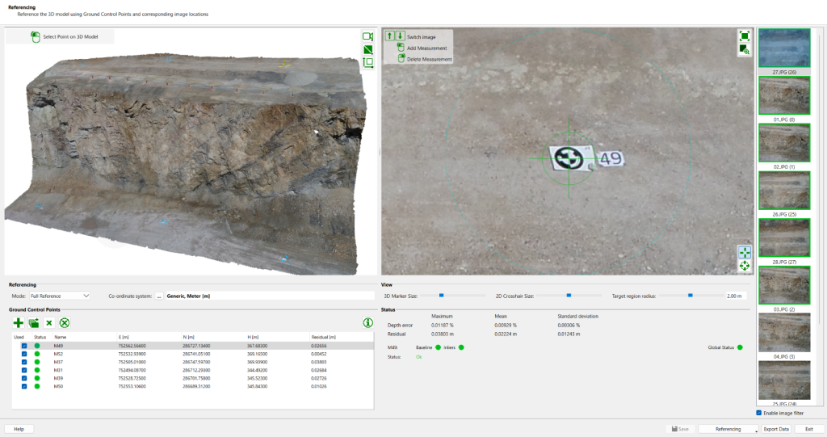The height and width of the screenshot is (437, 827).
Task: Click the Residual [m] column header
Action: [322, 336]
